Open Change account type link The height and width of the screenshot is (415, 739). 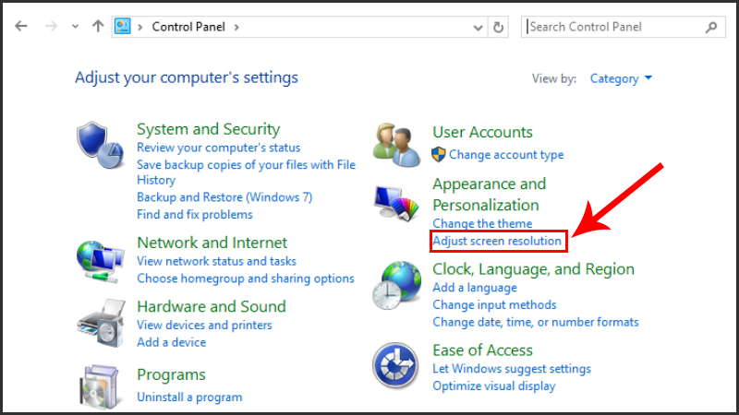(x=506, y=155)
